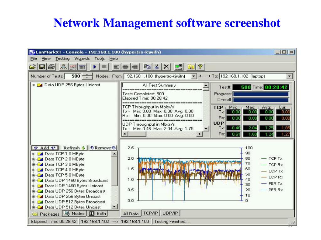Click the Delete X toolbar icon
Screen dimensions: 321x240
pyautogui.click(x=166, y=67)
